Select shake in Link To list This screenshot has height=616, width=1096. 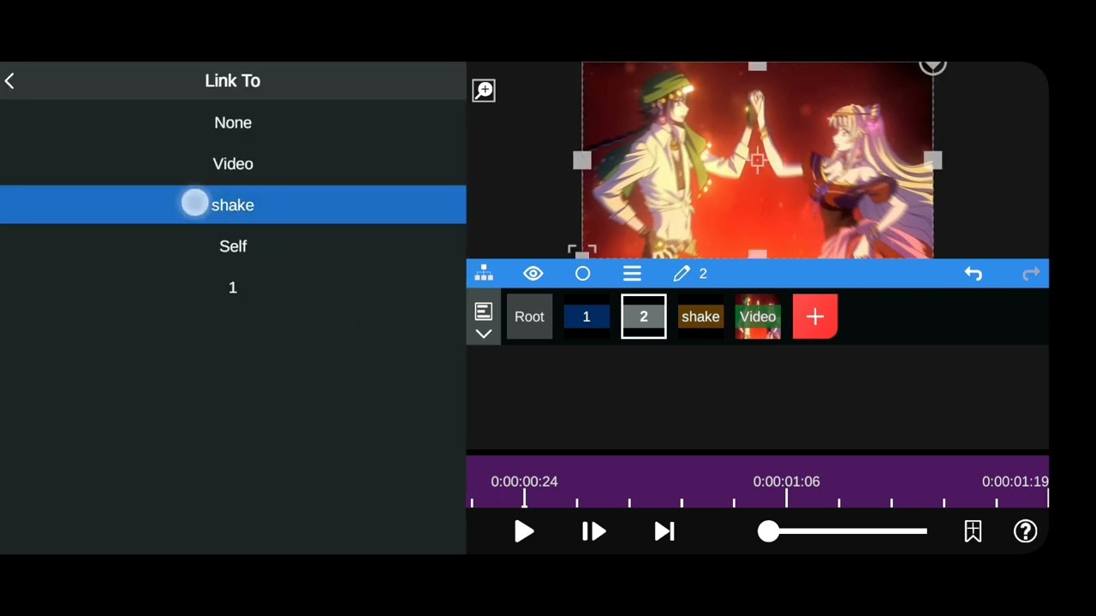(x=233, y=204)
